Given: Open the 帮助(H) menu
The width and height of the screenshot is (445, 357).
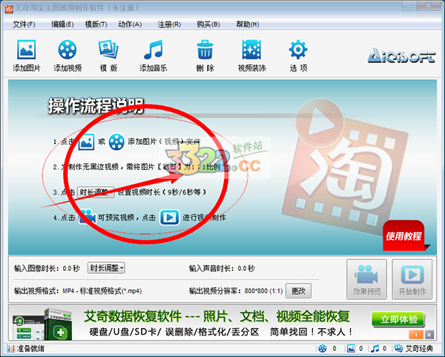Looking at the screenshot, I should (248, 24).
